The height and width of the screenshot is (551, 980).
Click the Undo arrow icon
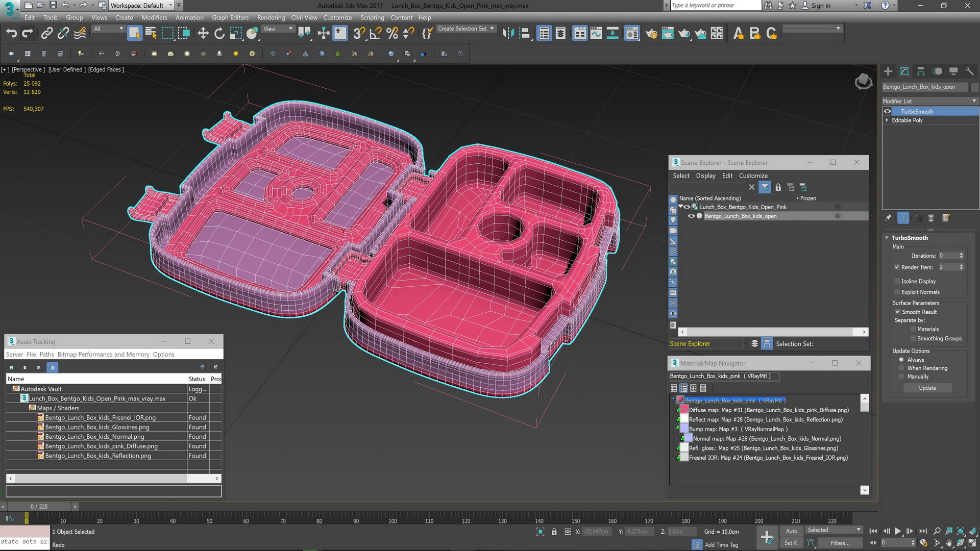point(11,34)
